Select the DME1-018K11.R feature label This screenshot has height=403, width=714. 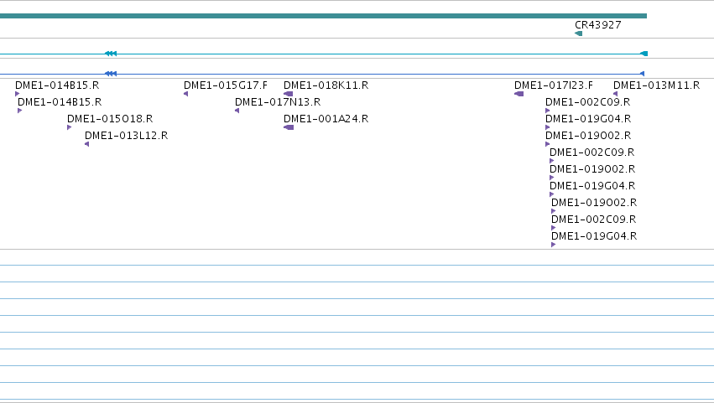coord(326,85)
